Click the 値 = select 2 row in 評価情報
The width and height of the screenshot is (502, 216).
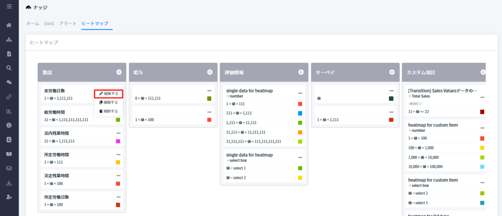click(x=264, y=178)
